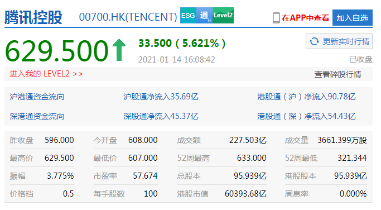This screenshot has height=210, width=381.
Task: Click the 成交量 label
Action: tap(297, 140)
